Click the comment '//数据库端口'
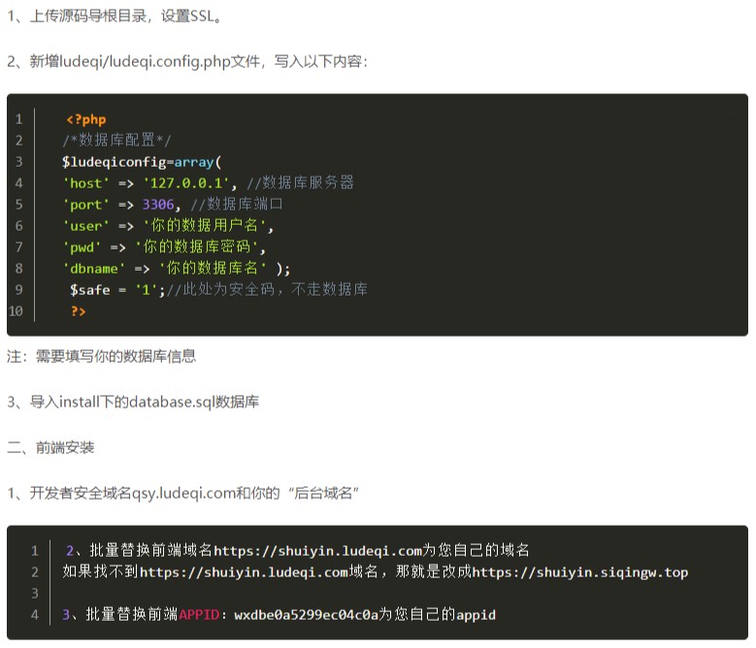756x648 pixels. tap(237, 204)
